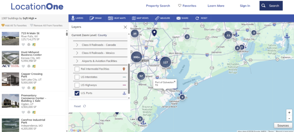Click the port anchor at Calcasieu Lake
The image size is (294, 132).
[x=287, y=36]
